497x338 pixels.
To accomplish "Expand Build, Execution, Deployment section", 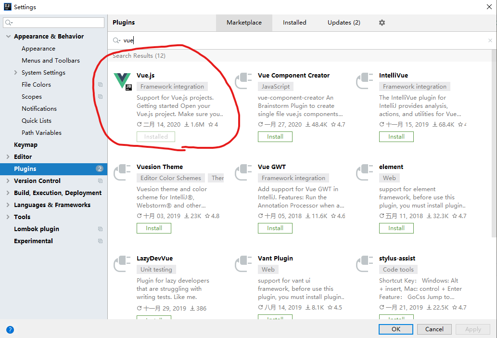I will [x=8, y=193].
